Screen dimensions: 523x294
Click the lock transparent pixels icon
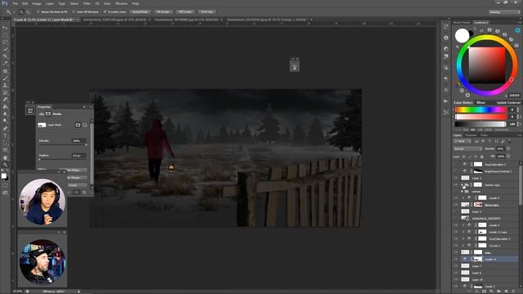(x=463, y=156)
